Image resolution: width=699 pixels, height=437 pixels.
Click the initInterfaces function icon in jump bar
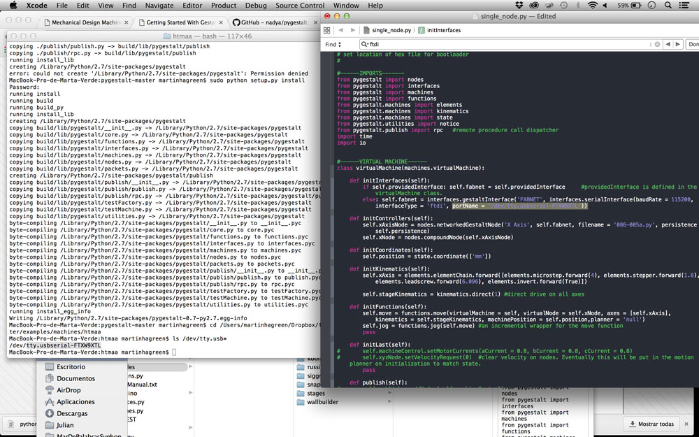[x=421, y=30]
